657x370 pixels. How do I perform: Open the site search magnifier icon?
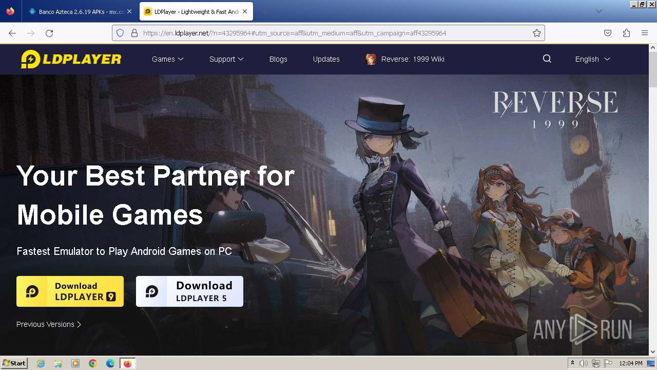547,59
